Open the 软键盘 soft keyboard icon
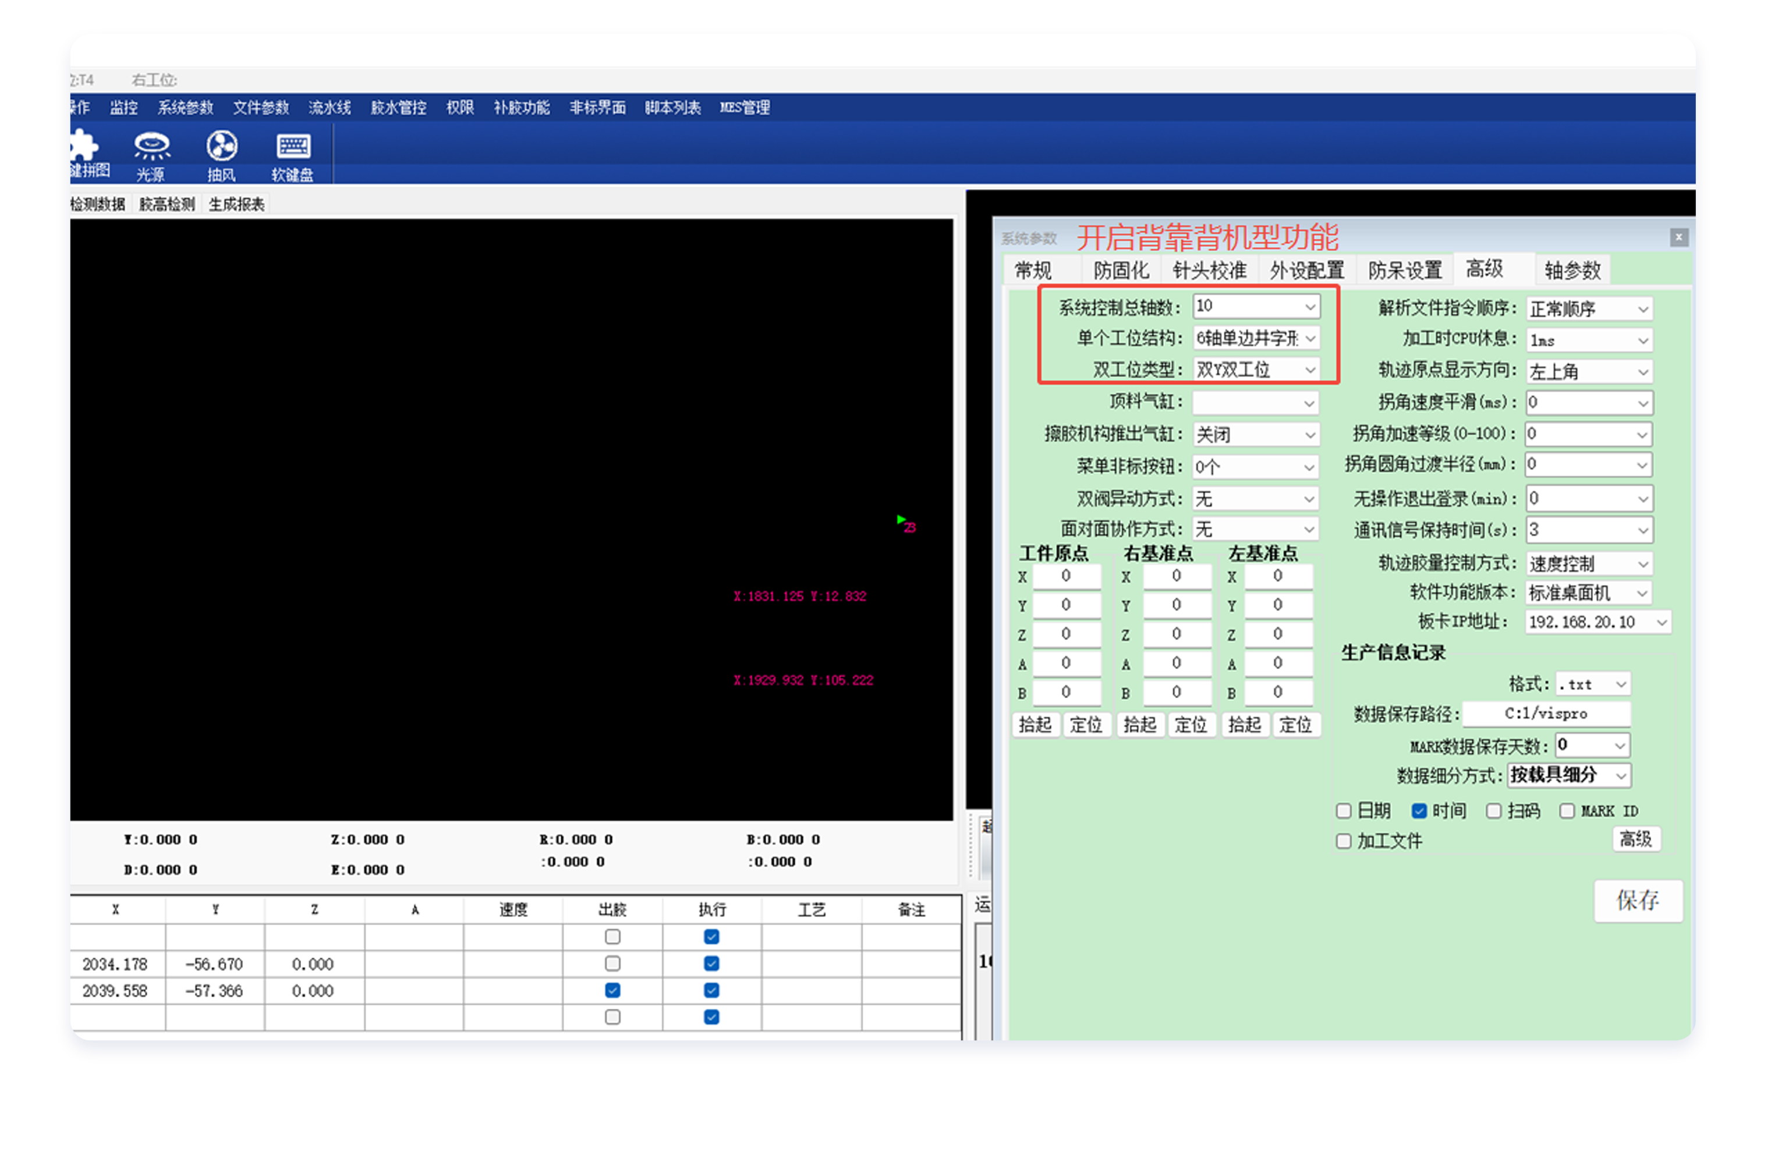1771x1152 pixels. tap(293, 147)
